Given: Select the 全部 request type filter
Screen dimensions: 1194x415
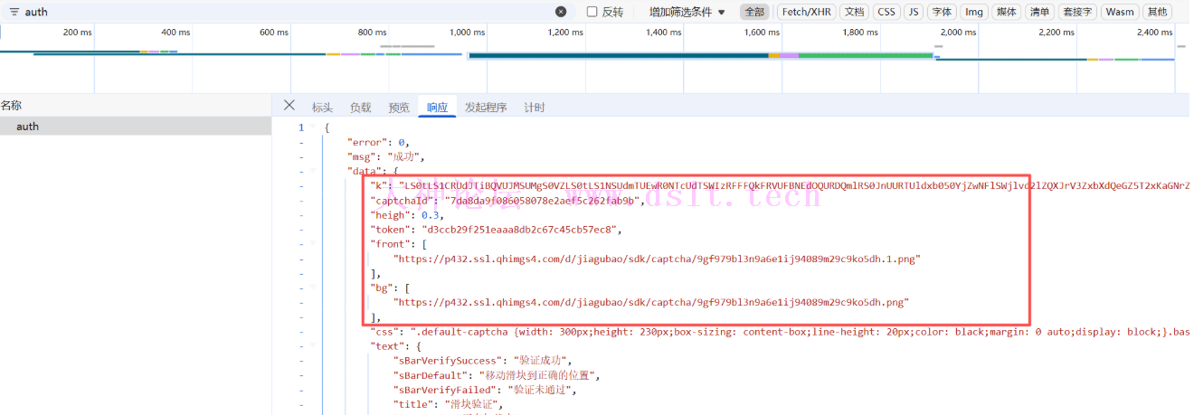Looking at the screenshot, I should (x=754, y=12).
